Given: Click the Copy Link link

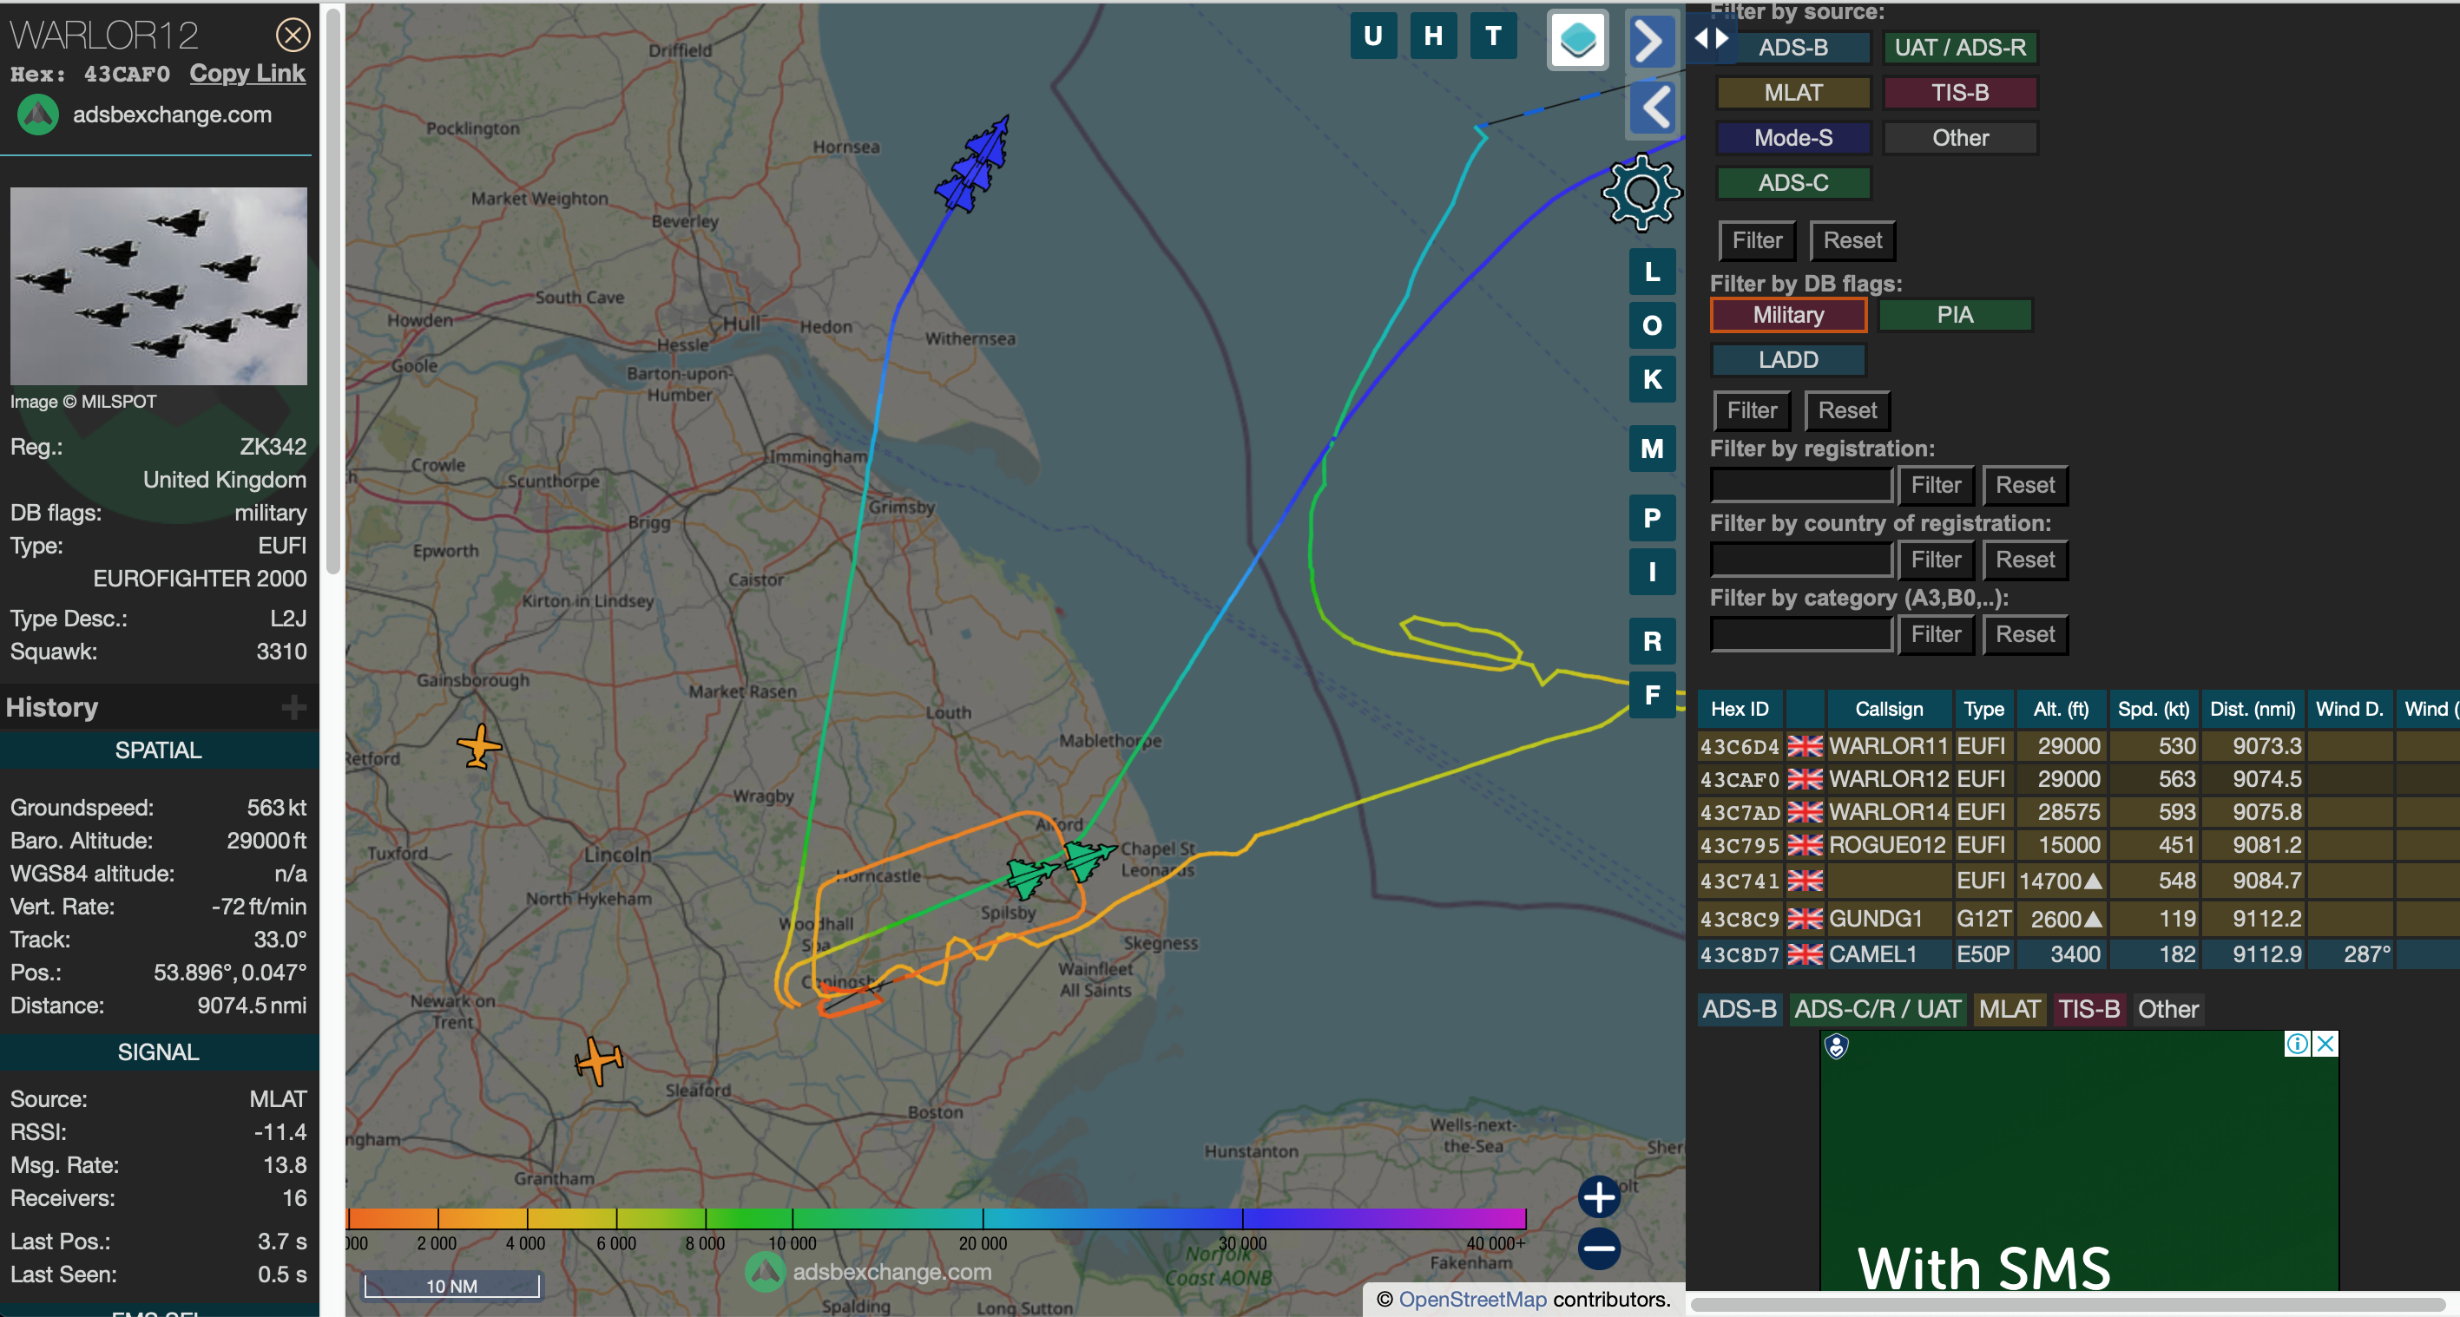Looking at the screenshot, I should pos(247,74).
